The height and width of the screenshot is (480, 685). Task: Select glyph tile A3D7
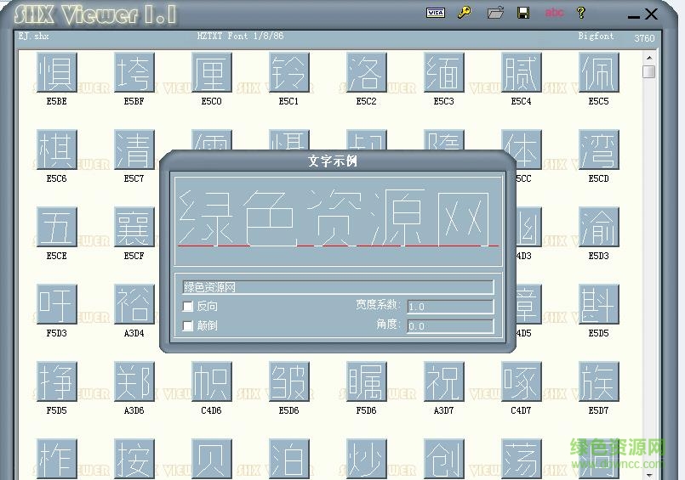444,381
